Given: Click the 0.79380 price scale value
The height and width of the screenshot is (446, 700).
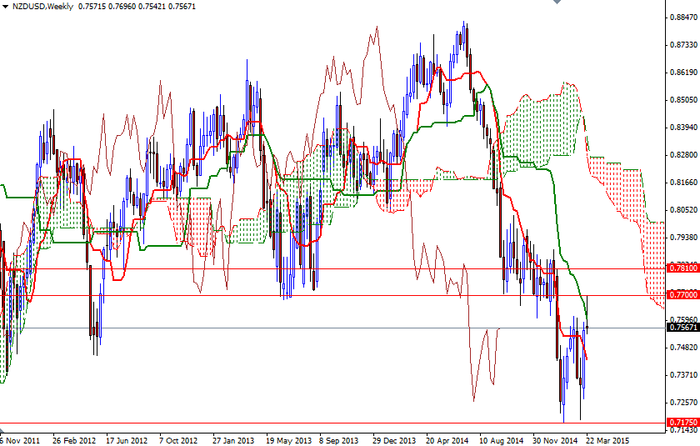Looking at the screenshot, I should tap(683, 238).
